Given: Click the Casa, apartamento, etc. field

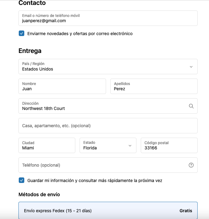Looking at the screenshot, I should click(x=108, y=126).
